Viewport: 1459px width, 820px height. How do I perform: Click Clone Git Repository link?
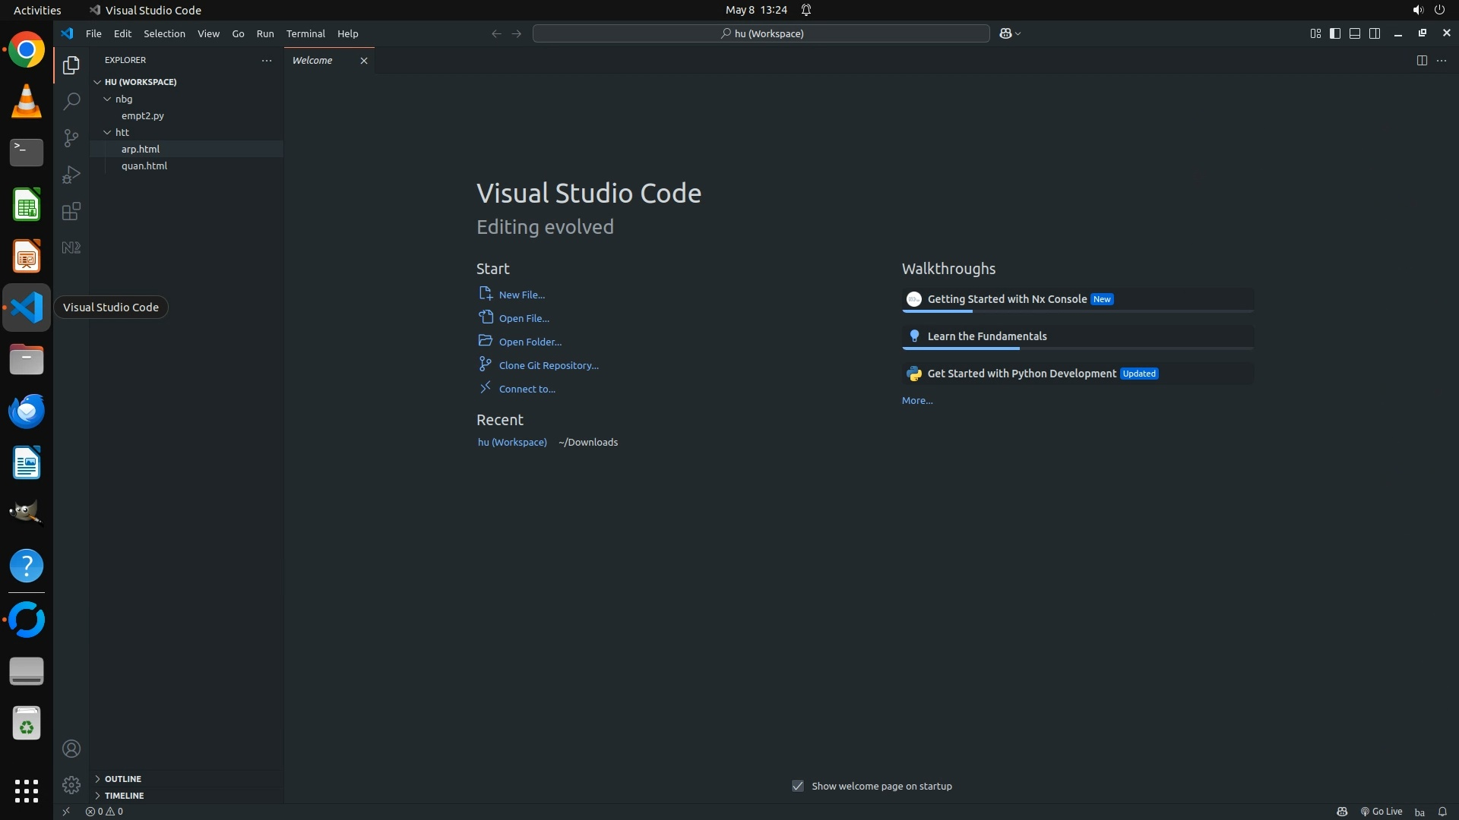(548, 365)
